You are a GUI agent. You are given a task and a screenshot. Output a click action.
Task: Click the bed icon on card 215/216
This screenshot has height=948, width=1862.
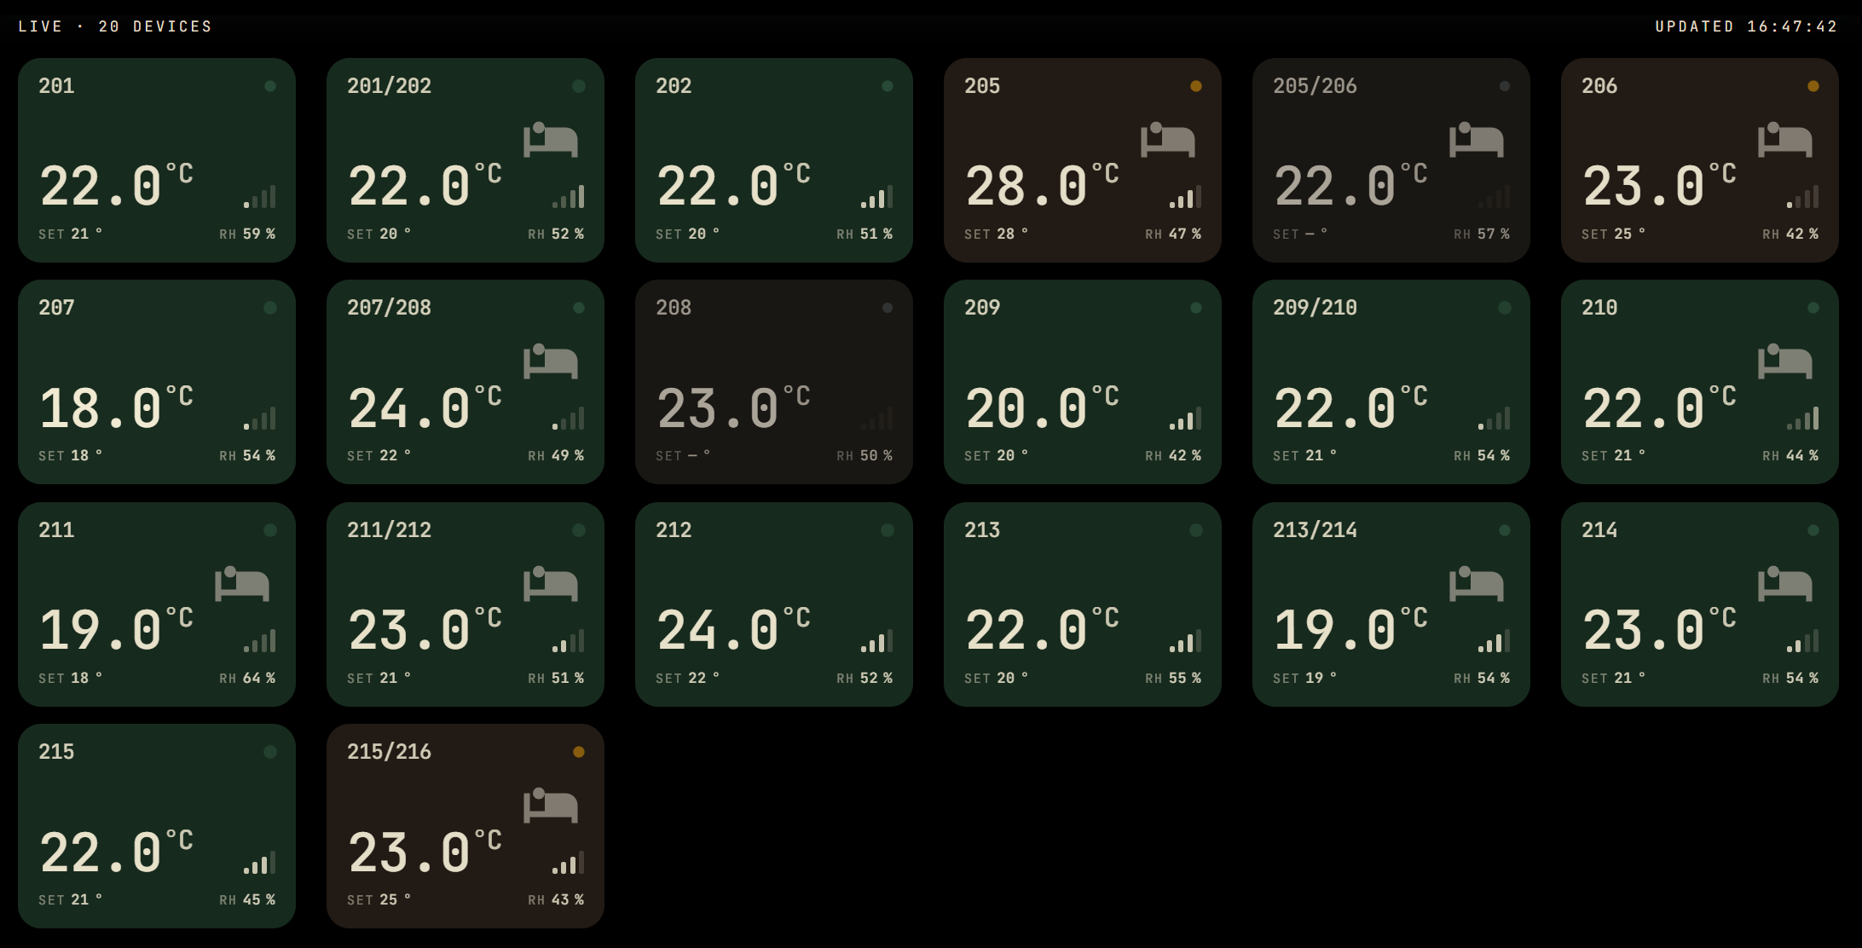click(x=551, y=806)
